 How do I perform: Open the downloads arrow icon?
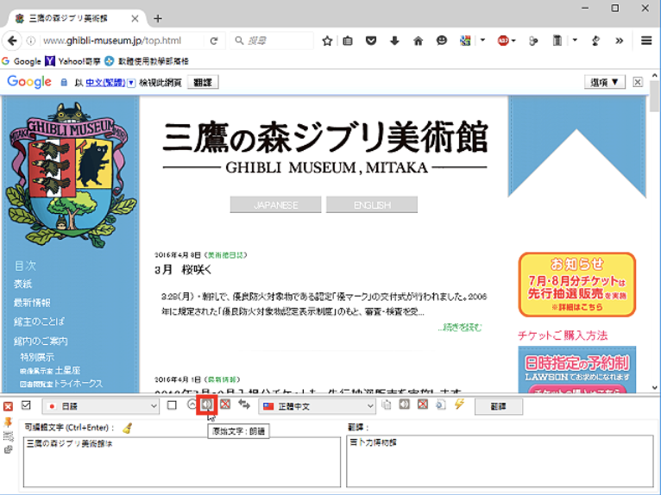tap(394, 41)
